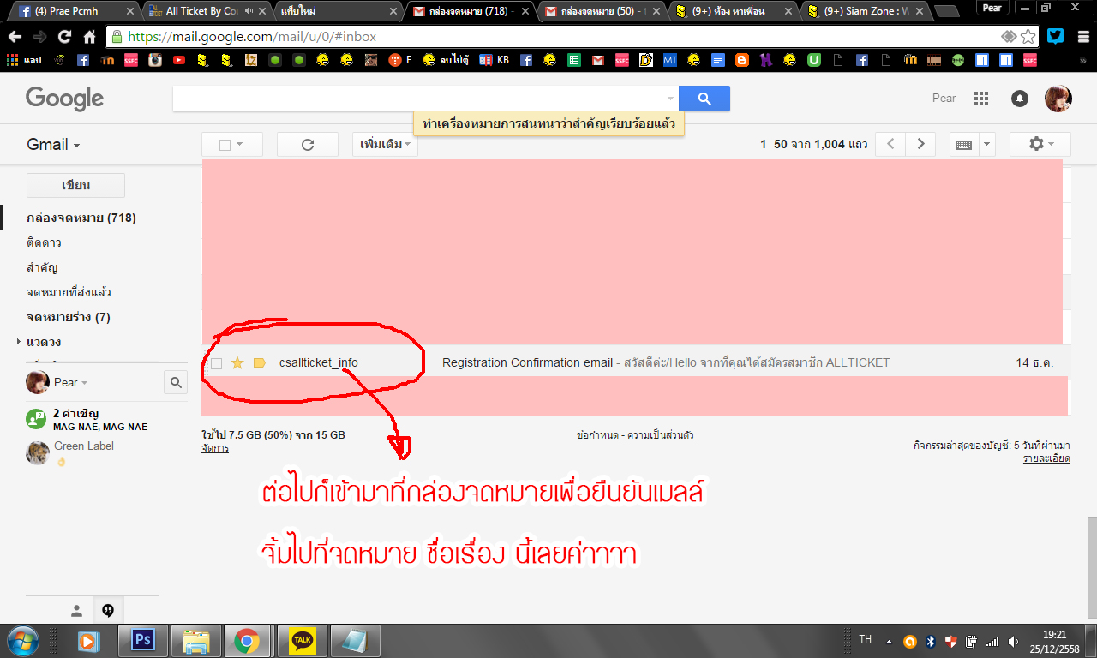Toggle the importance marker on csallticket_info email

(259, 363)
